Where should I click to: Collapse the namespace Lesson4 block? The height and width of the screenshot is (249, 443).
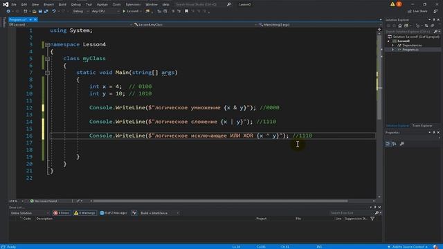coord(48,44)
